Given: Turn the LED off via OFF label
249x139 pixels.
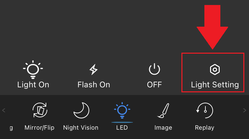Looking at the screenshot, I should tap(154, 85).
